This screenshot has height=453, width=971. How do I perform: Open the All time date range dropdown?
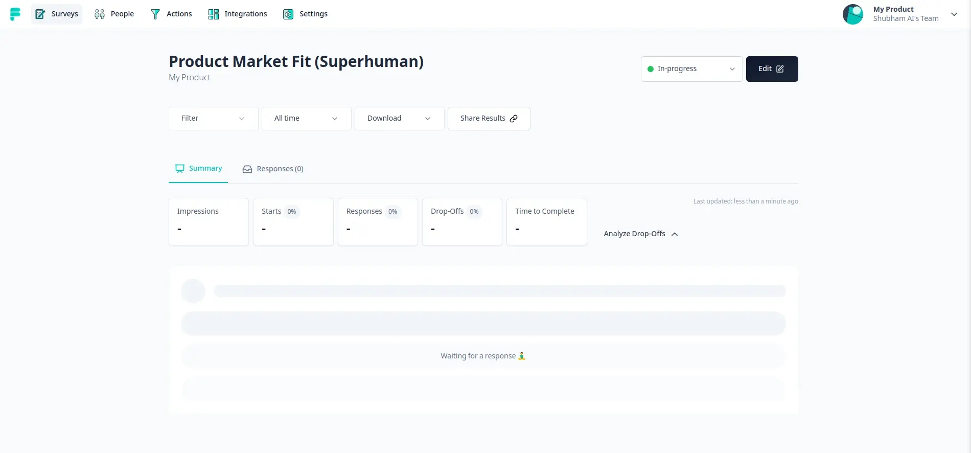point(307,119)
